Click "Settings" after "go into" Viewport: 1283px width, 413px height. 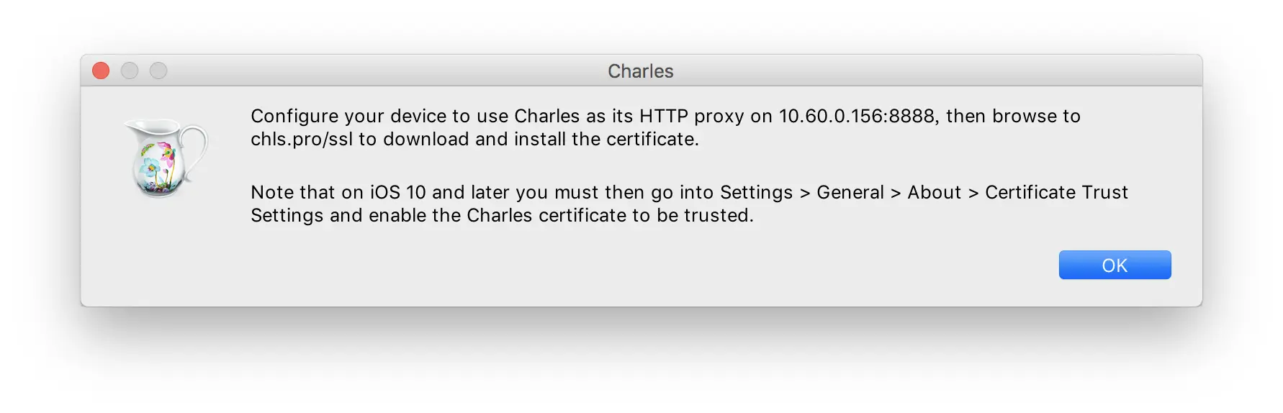click(x=756, y=193)
